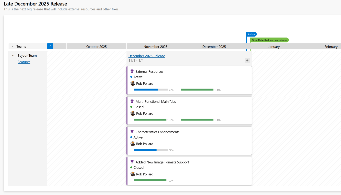The image size is (341, 195).
Task: Click the Multi-Functional Main Tabs trophy icon
Action: coord(132,101)
